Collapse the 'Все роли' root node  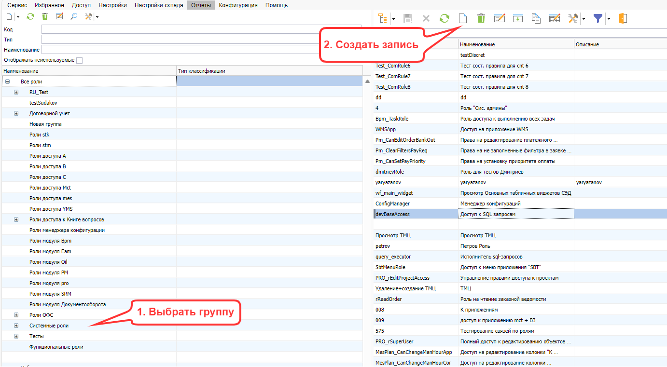8,82
